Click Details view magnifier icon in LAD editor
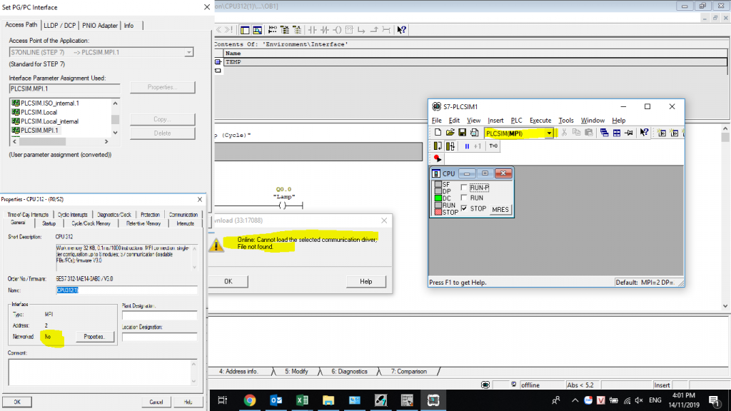 point(257,30)
